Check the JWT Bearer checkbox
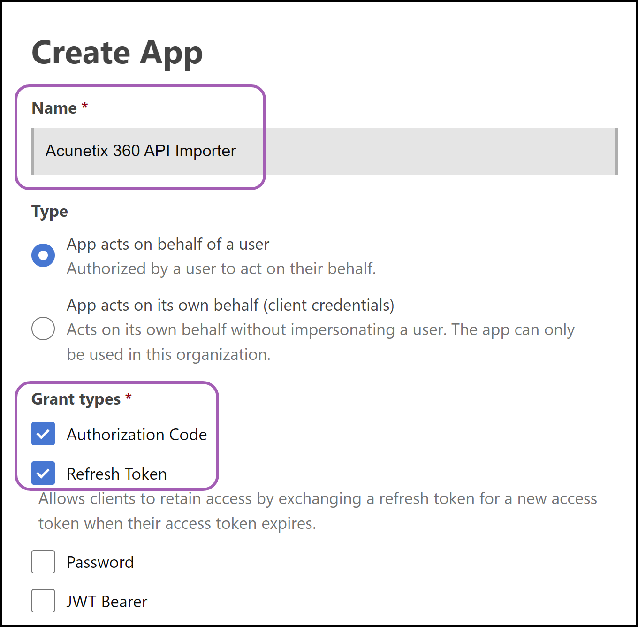The width and height of the screenshot is (638, 627). [x=43, y=601]
